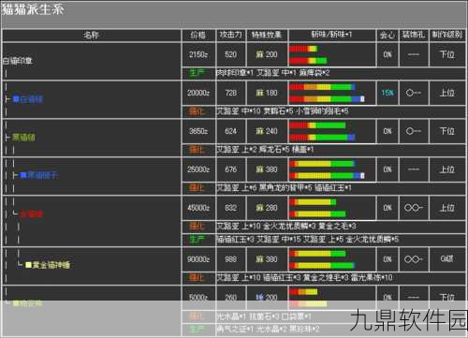Click the 麻 180 special effect cell

coord(267,93)
